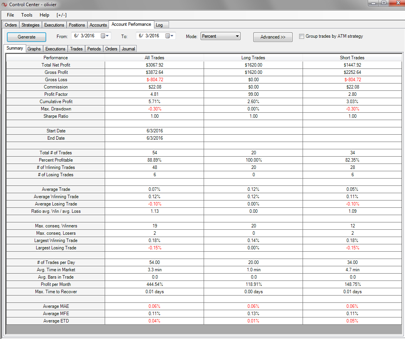Click the Max. Time to Recover label
405x339 pixels.
coord(56,292)
